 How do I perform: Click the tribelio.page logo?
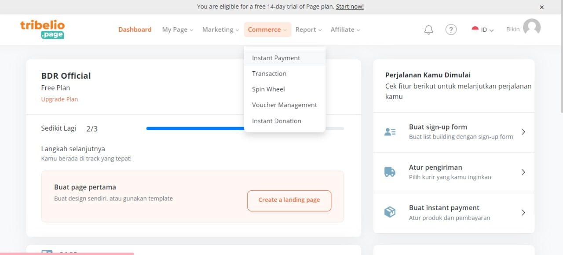(x=42, y=29)
